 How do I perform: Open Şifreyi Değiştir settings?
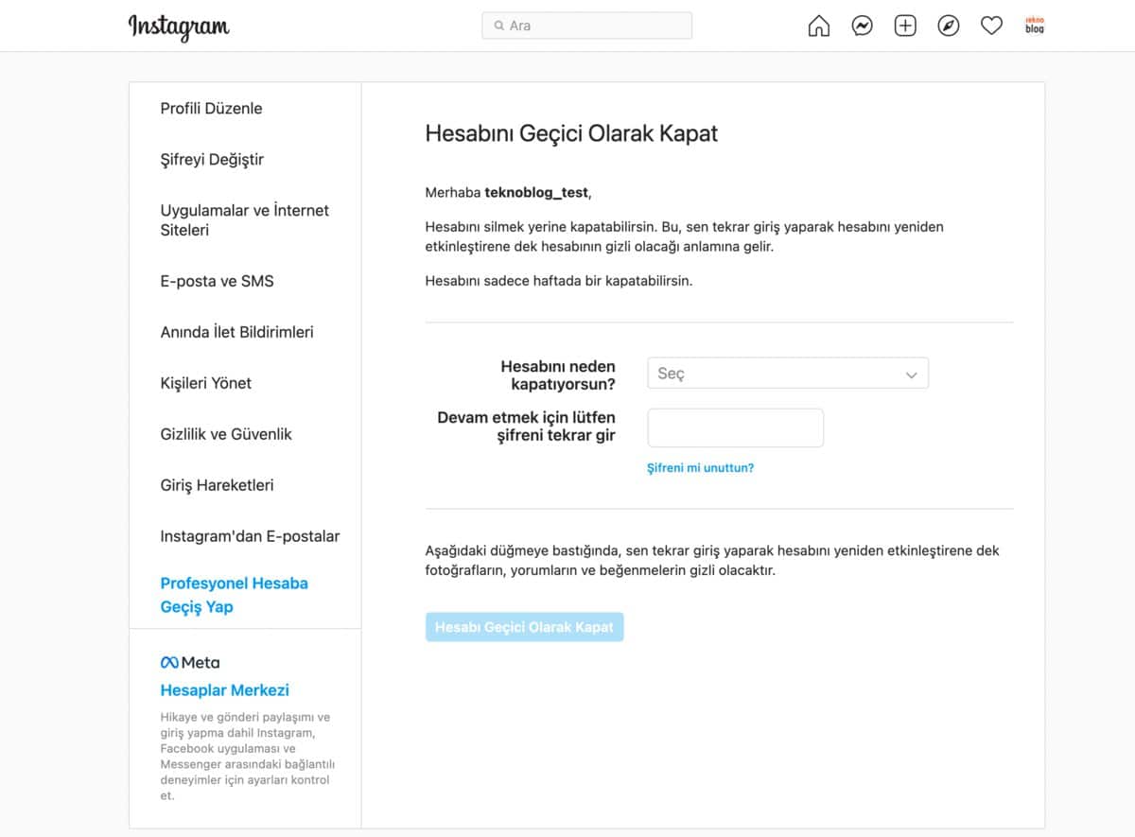click(212, 159)
